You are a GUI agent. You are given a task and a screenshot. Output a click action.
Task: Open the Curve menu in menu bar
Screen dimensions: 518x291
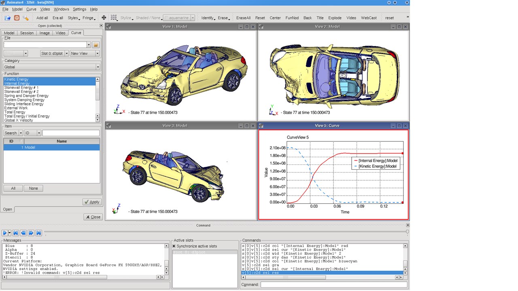click(x=31, y=9)
